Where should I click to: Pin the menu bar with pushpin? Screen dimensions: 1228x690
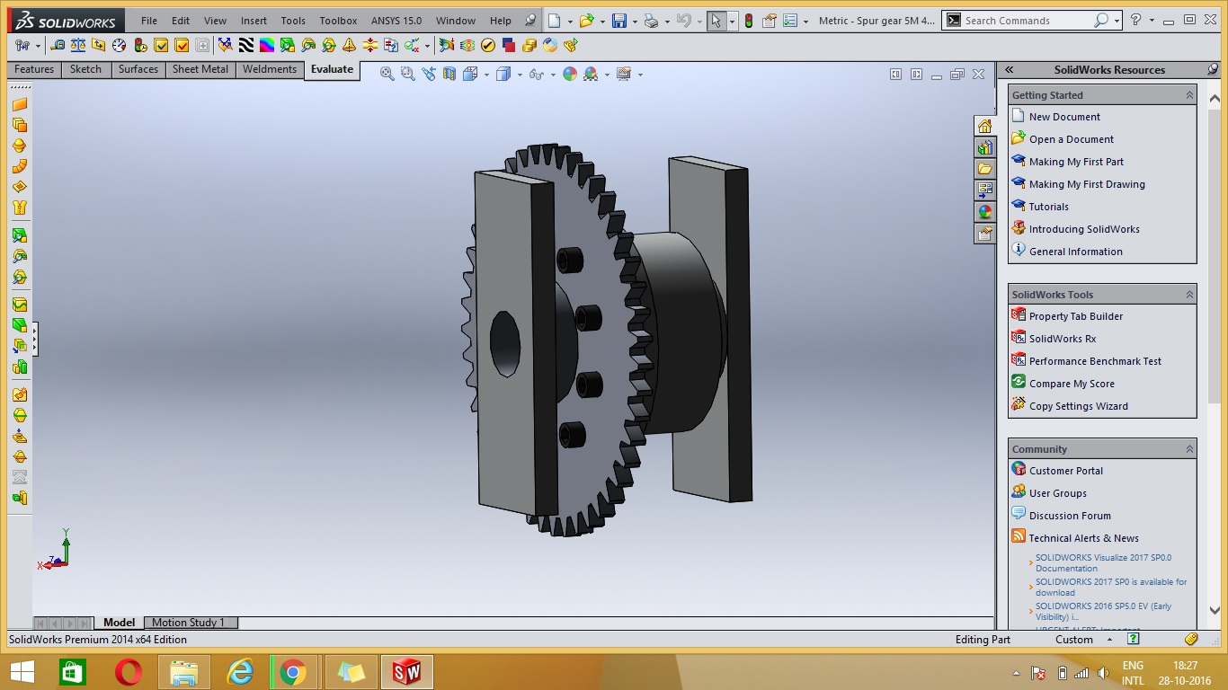tap(530, 21)
